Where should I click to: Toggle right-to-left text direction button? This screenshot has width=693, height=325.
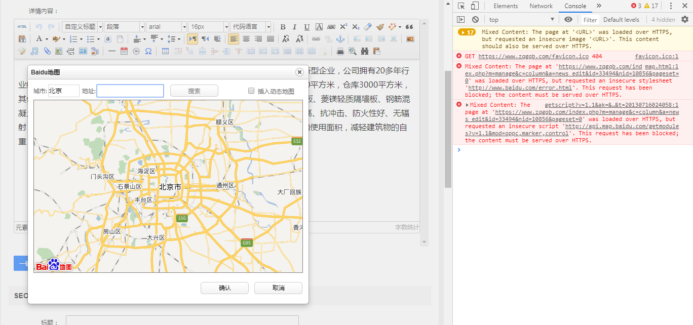205,39
